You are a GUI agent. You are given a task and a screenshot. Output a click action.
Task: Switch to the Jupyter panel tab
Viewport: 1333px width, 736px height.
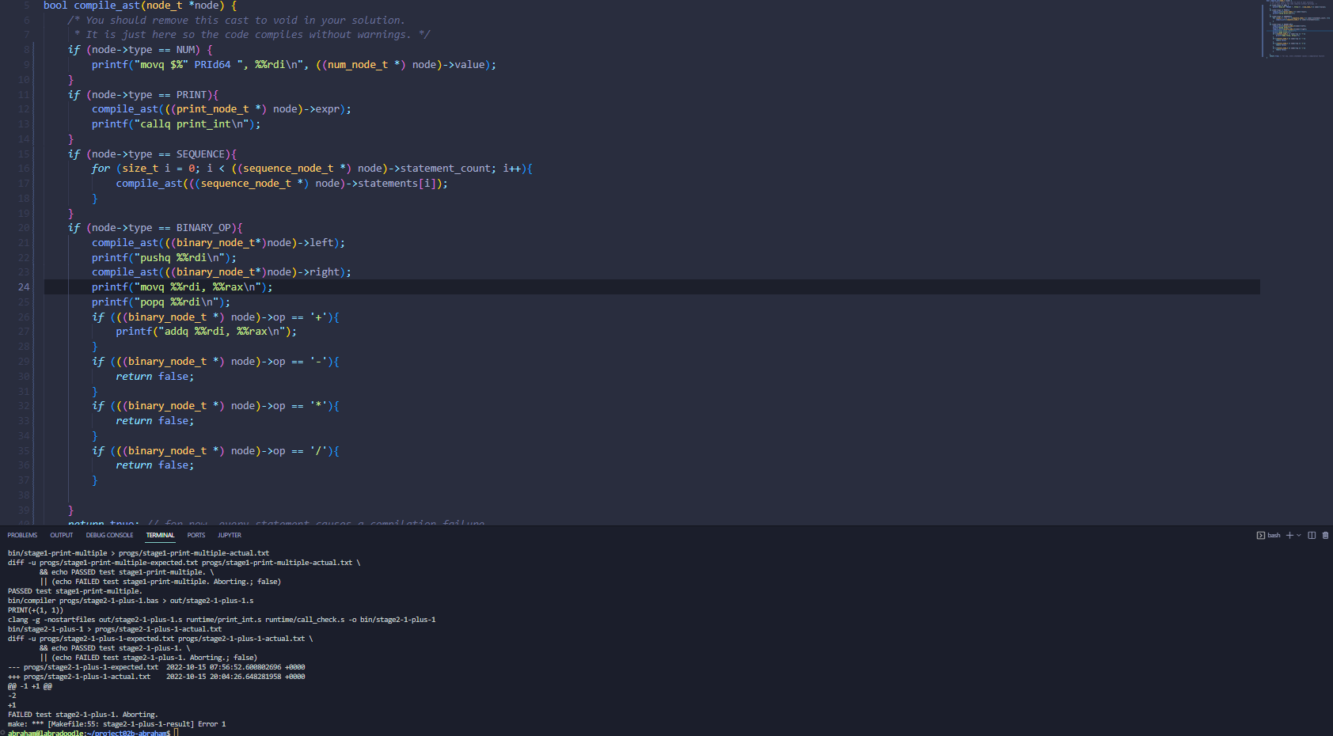coord(230,536)
